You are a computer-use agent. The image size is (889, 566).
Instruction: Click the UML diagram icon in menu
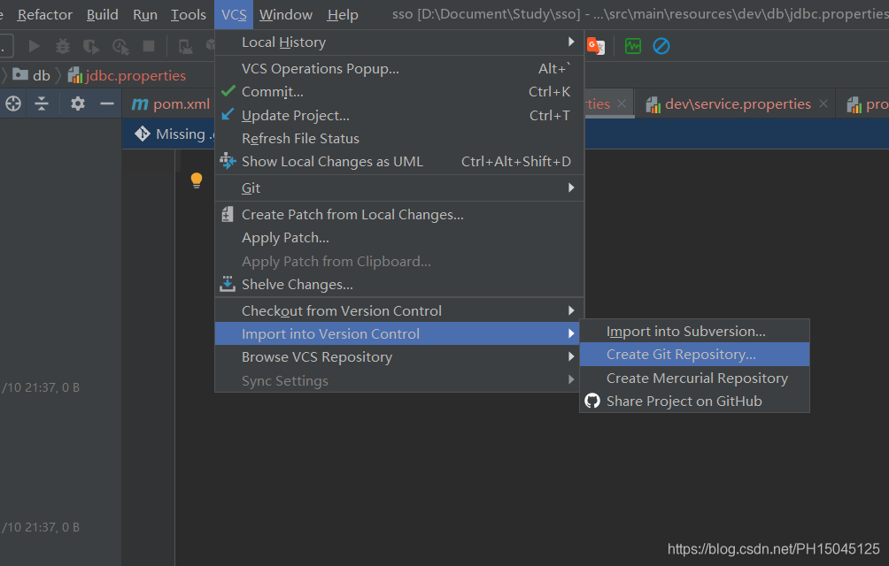coord(228,161)
